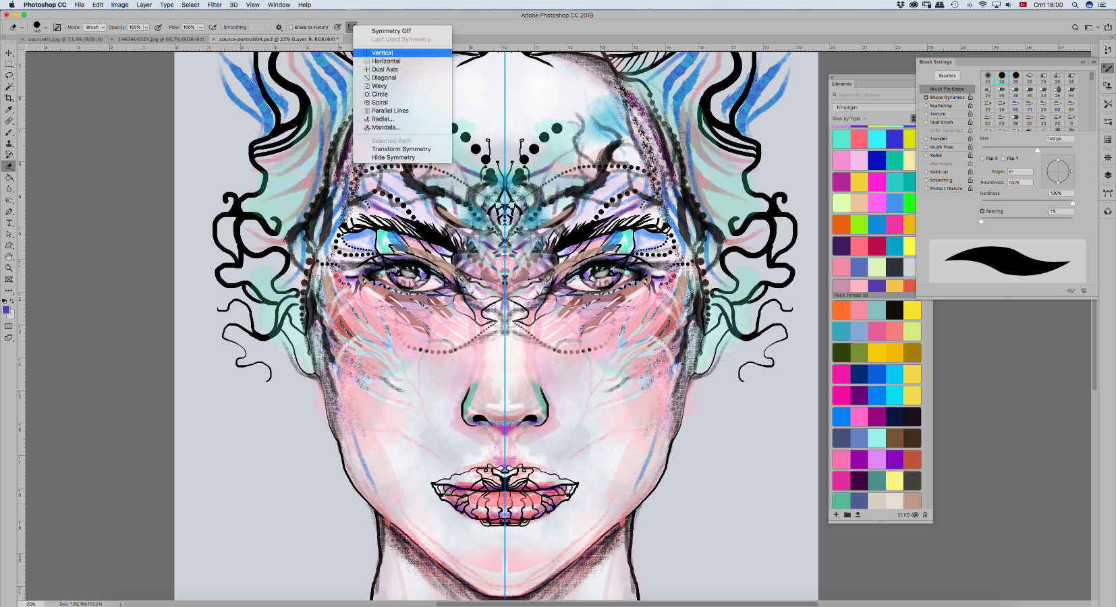
Task: Click the pressure for opacity icon
Action: (158, 28)
